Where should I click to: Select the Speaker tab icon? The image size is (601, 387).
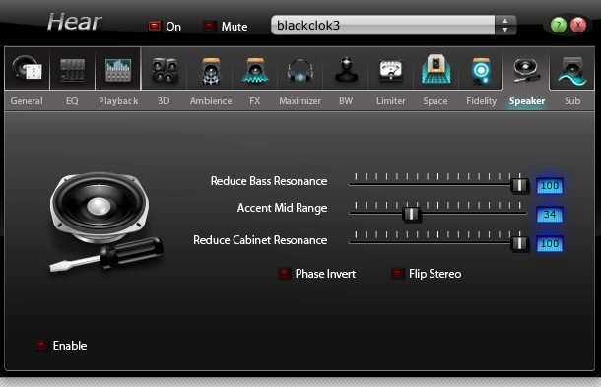(527, 70)
